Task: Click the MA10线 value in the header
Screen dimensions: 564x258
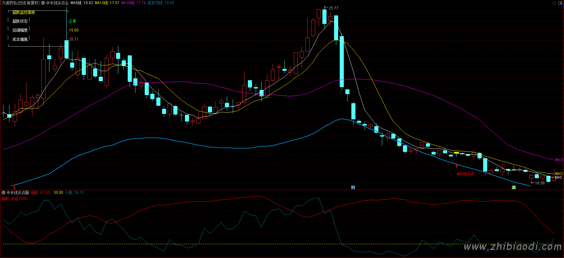Action: click(107, 3)
